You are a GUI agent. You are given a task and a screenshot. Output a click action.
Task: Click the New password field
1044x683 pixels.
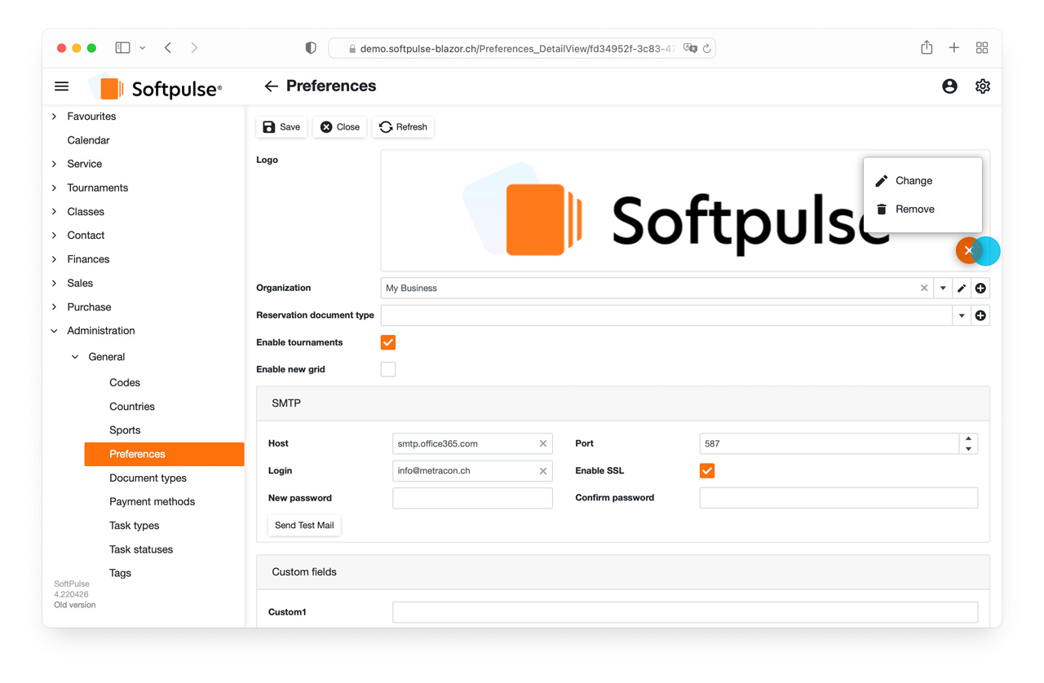472,498
